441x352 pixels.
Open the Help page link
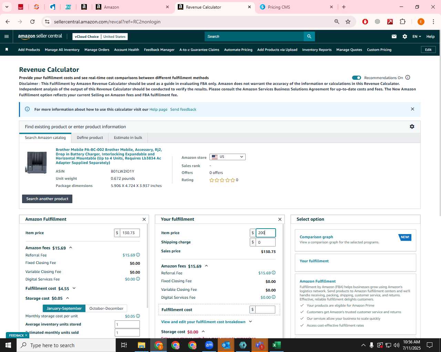point(158,109)
